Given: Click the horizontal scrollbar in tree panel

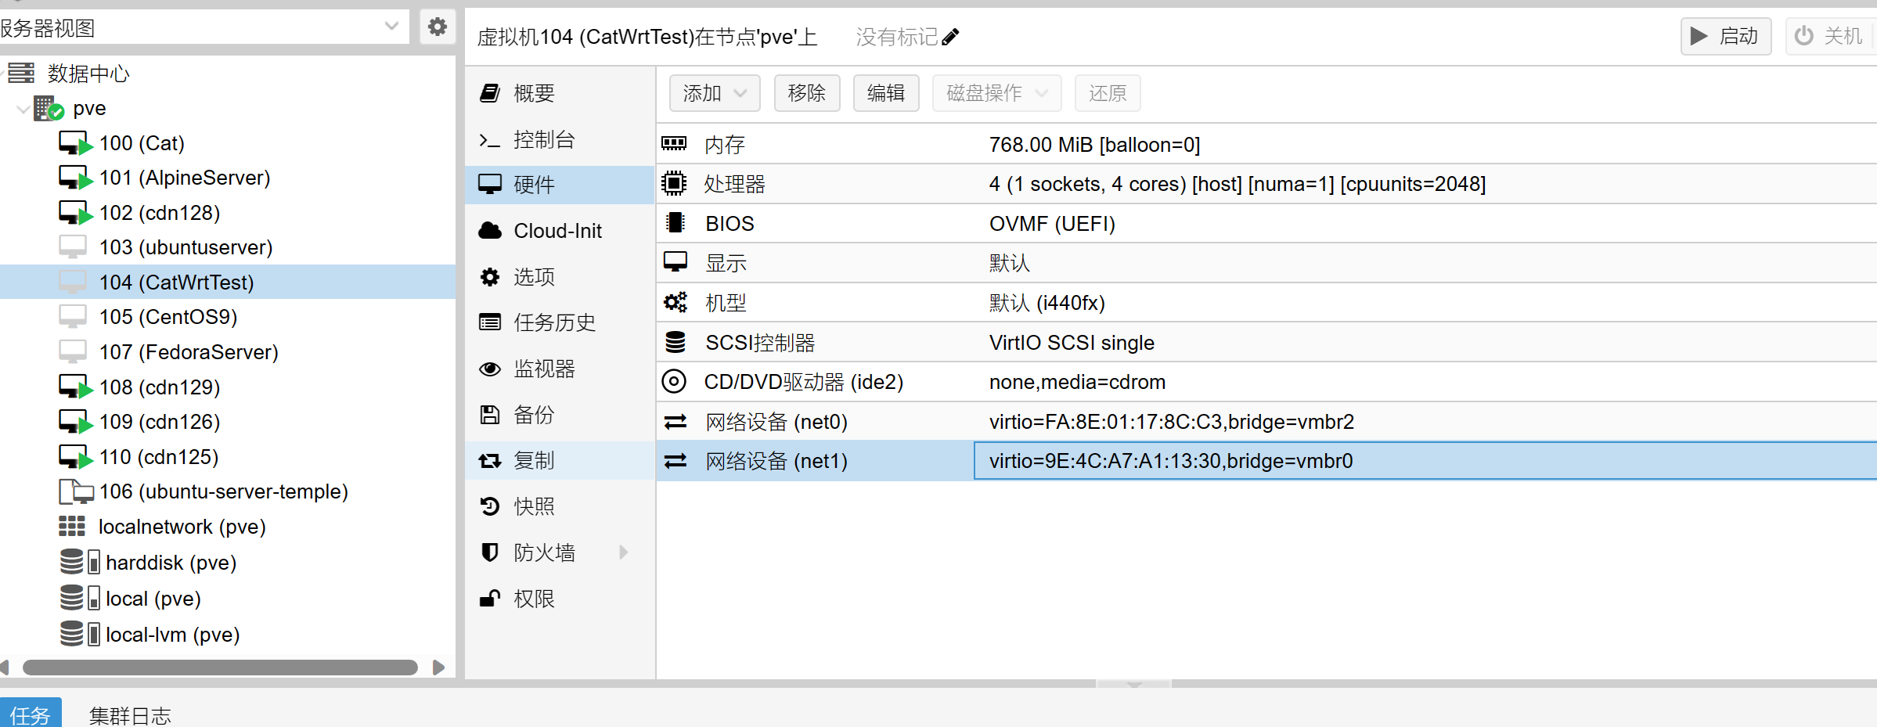Looking at the screenshot, I should point(219,668).
